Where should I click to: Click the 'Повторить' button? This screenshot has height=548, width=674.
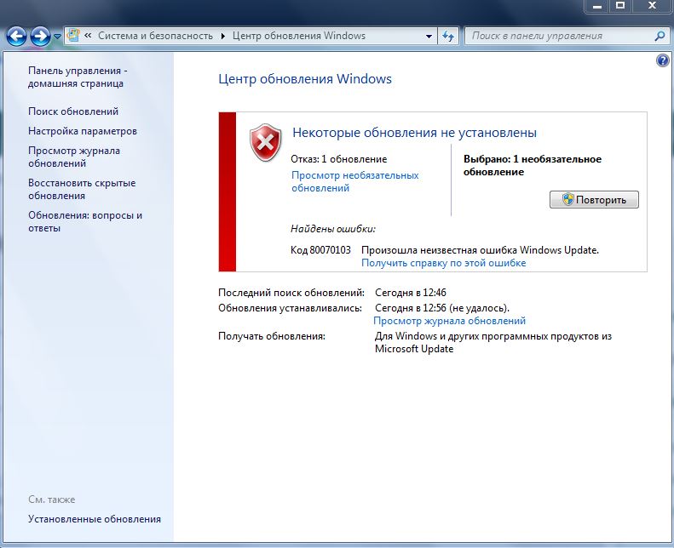click(x=594, y=200)
